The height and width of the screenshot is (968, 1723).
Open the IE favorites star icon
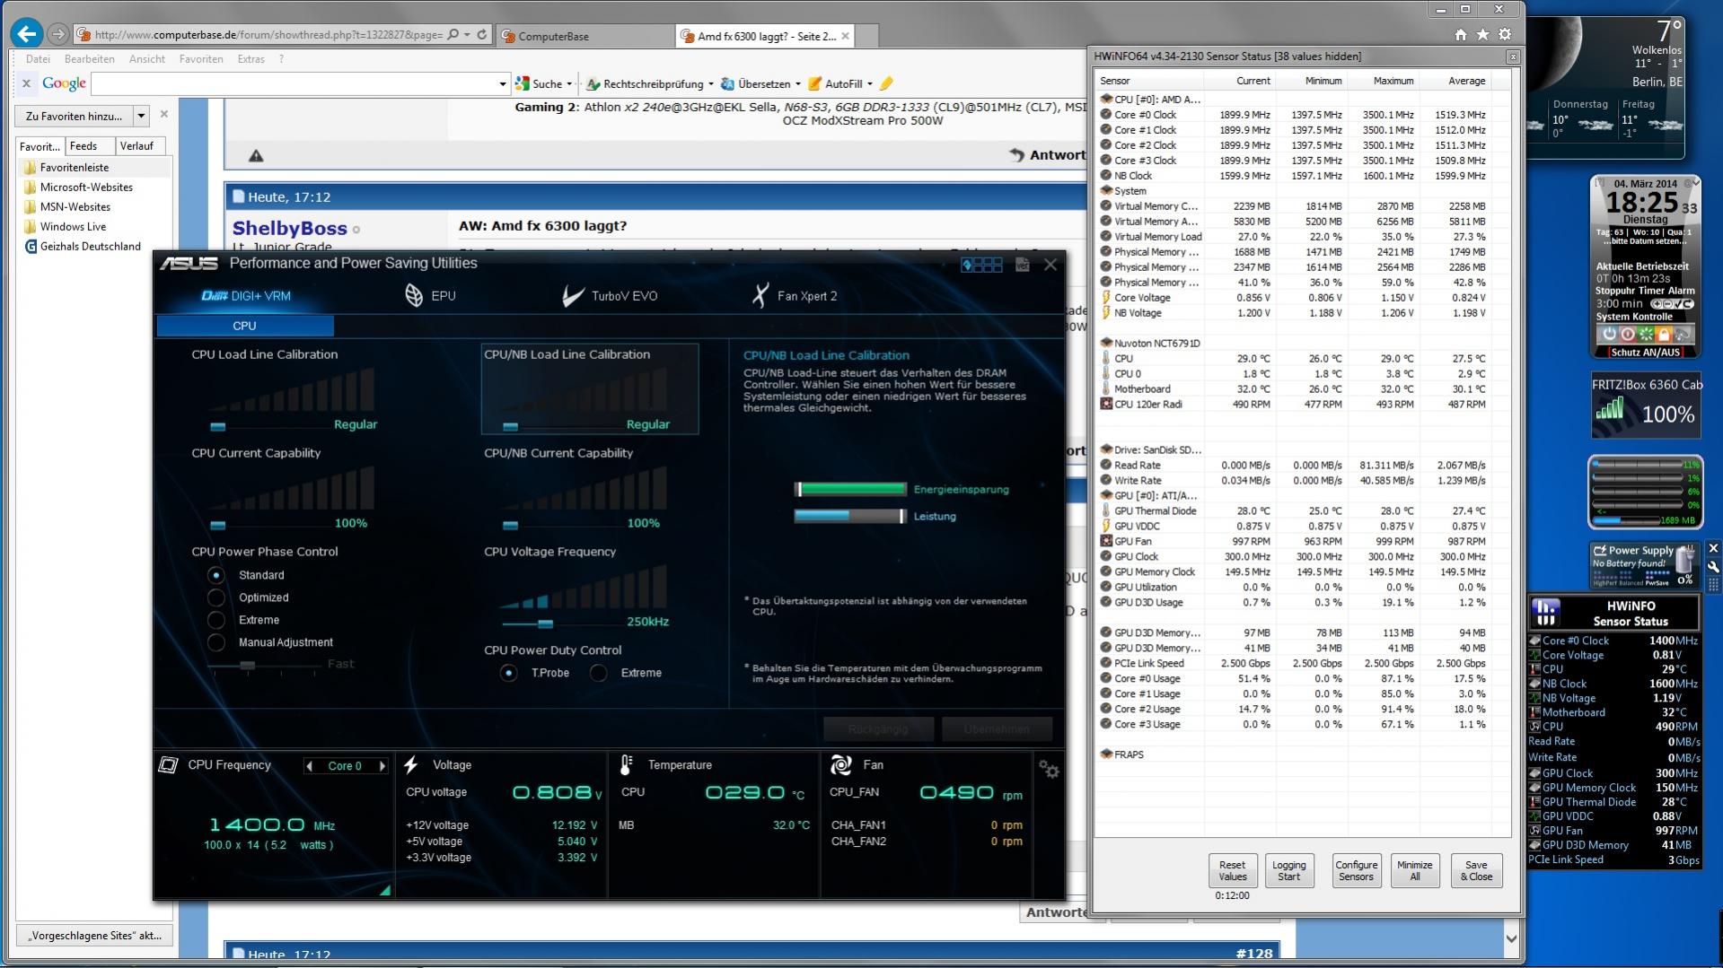(x=1482, y=34)
